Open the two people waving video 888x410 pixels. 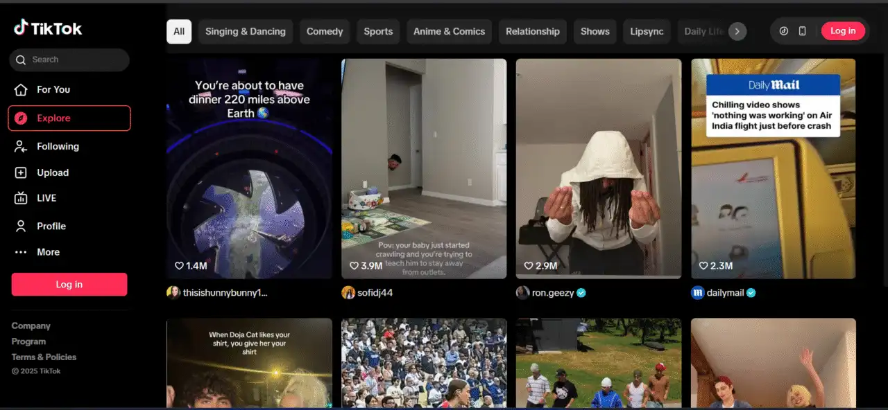pyautogui.click(x=774, y=363)
